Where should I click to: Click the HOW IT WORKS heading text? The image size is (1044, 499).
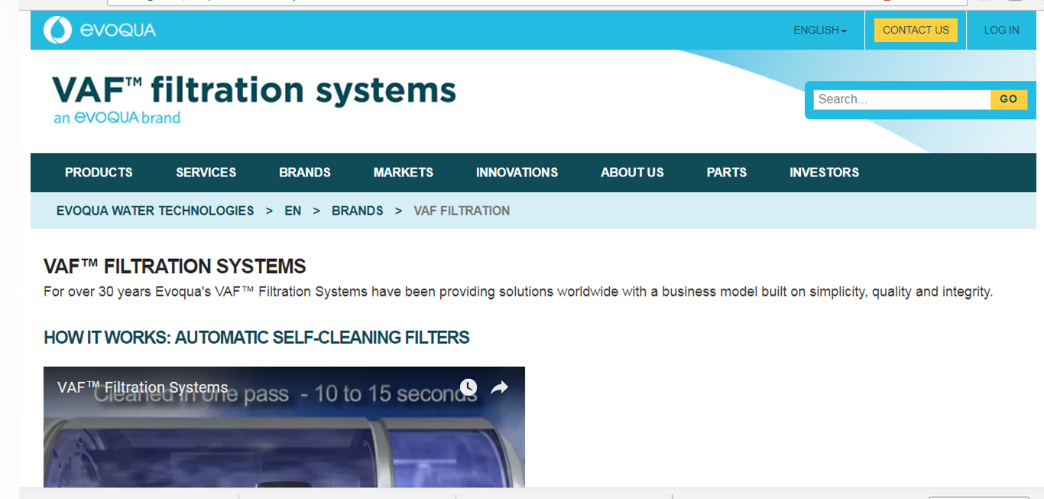(x=257, y=338)
